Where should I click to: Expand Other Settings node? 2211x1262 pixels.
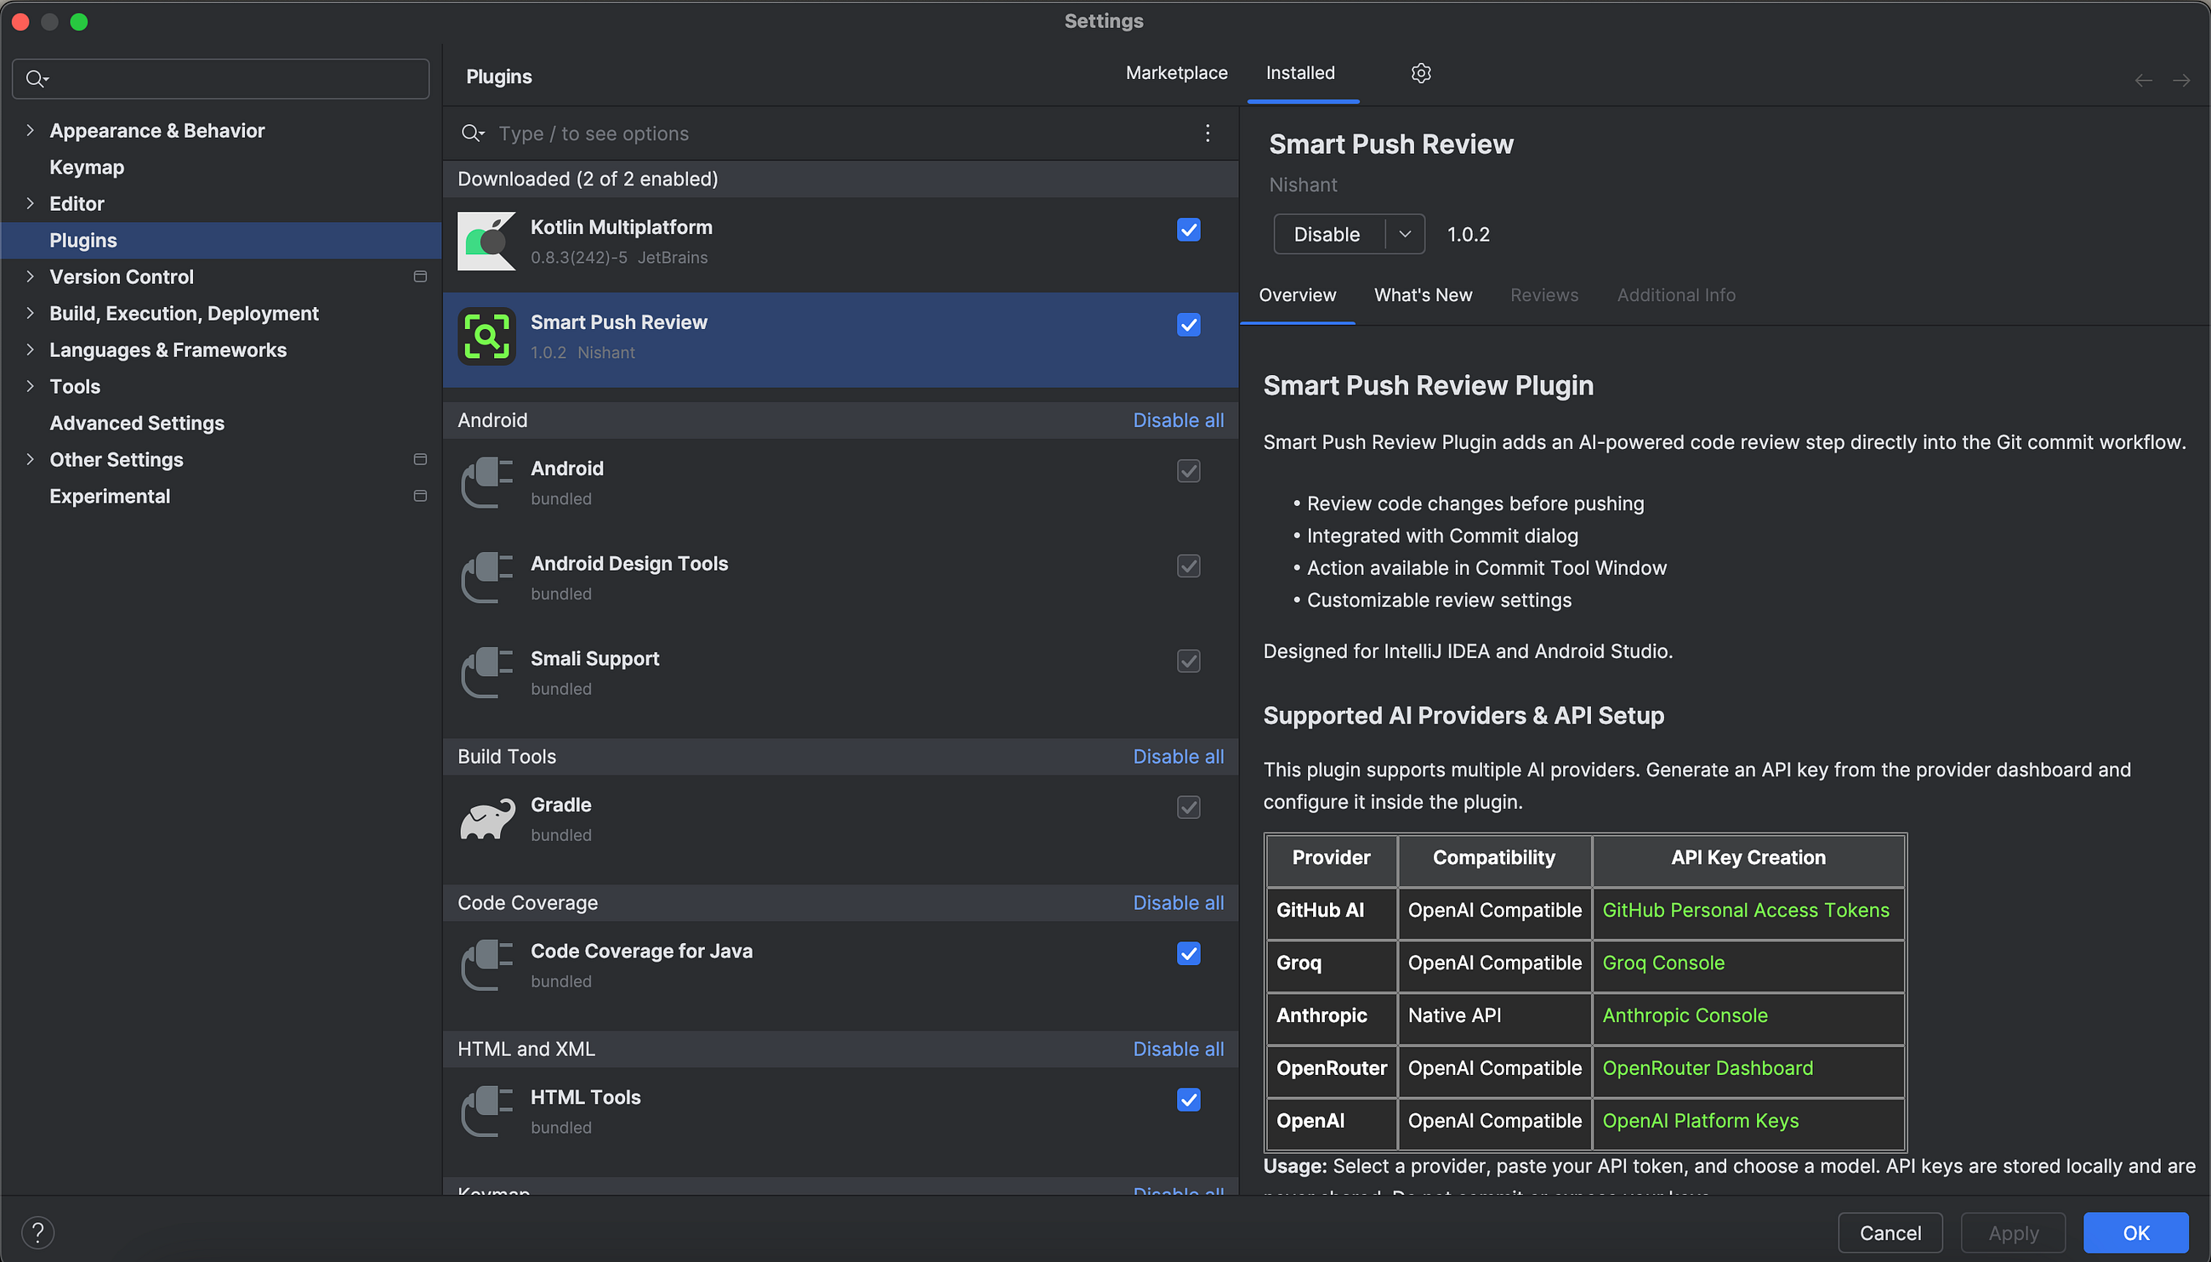click(31, 459)
